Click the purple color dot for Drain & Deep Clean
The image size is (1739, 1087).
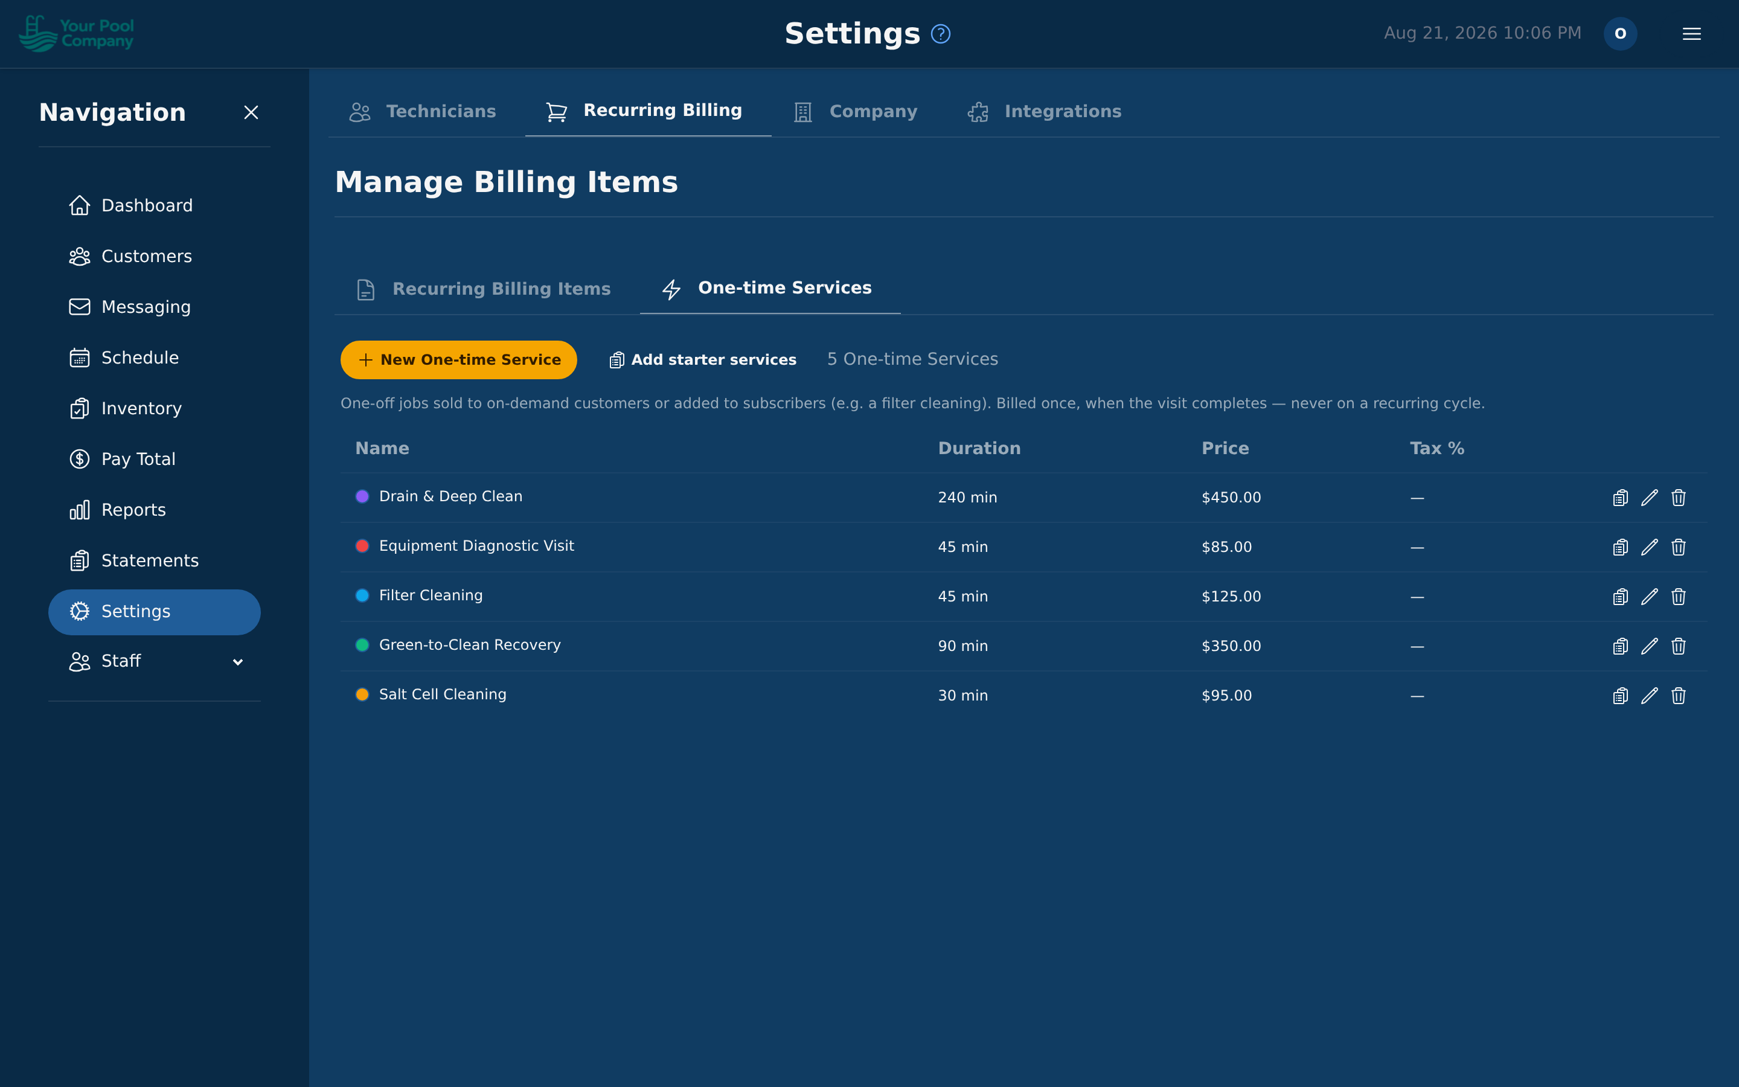point(362,496)
